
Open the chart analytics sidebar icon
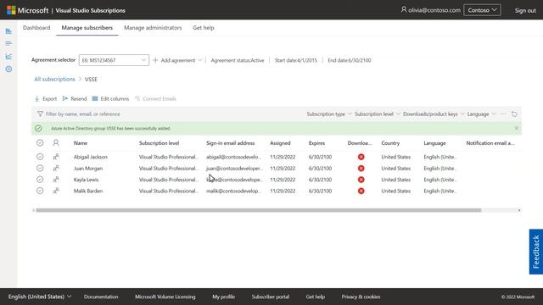(8, 57)
